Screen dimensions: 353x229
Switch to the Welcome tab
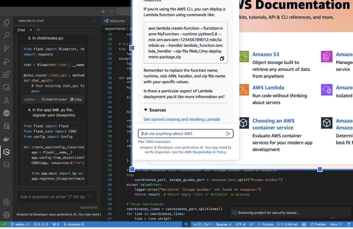tap(114, 21)
